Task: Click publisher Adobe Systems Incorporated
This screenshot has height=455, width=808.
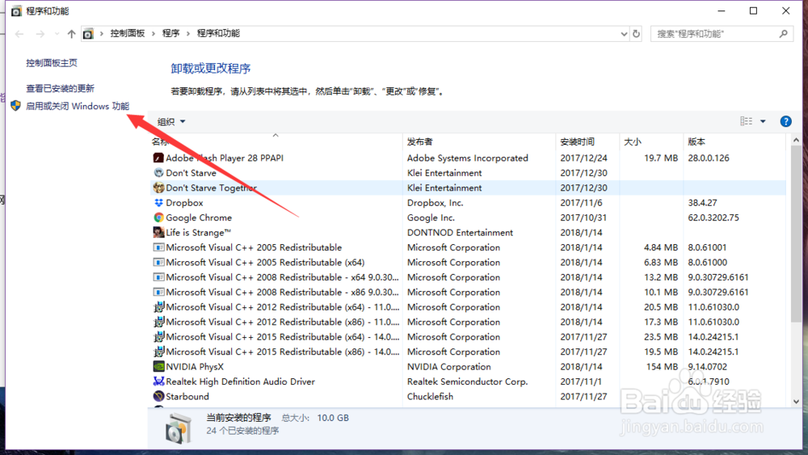Action: coord(467,158)
